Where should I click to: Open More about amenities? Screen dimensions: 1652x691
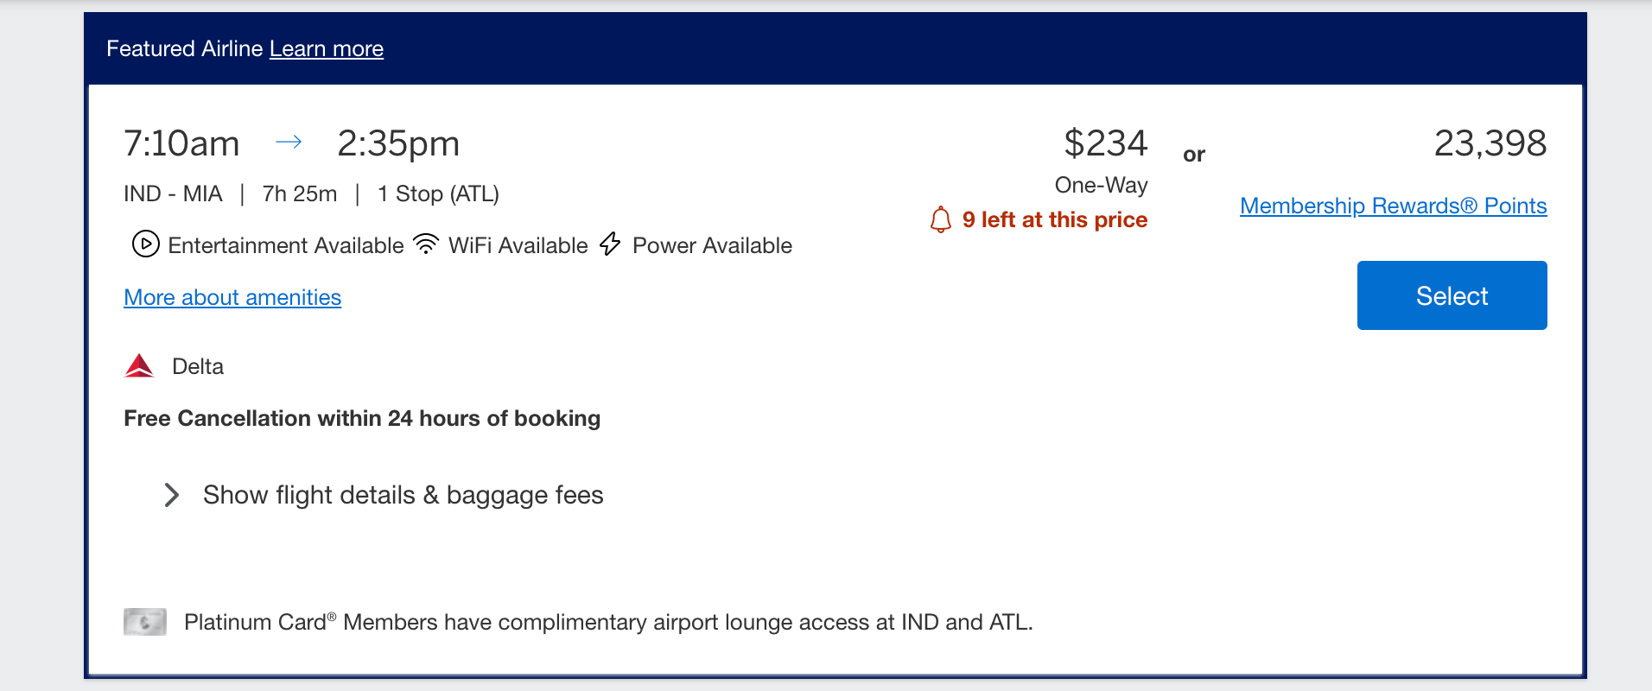pos(232,296)
